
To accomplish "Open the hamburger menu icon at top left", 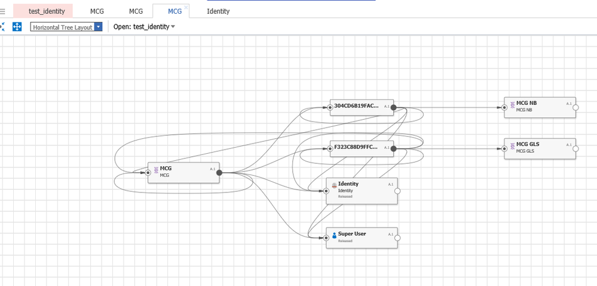I will click(2, 11).
